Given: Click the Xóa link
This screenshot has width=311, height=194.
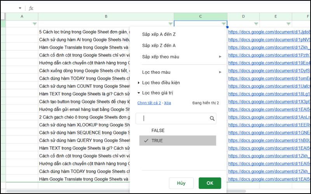Looking at the screenshot, I should click(x=168, y=103).
